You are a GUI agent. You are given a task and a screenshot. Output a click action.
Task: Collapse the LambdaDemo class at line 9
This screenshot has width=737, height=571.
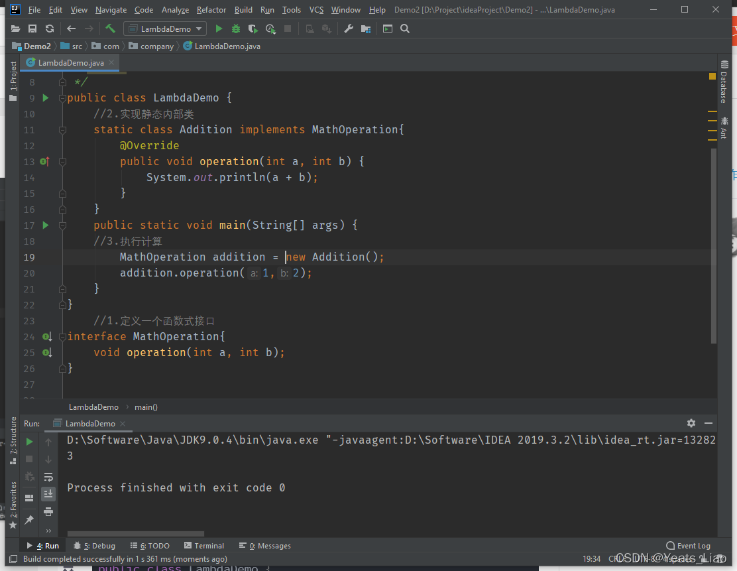62,98
